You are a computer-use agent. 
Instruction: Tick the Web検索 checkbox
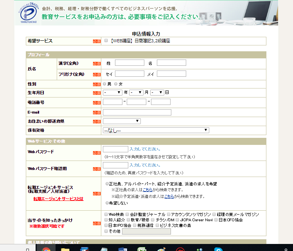106,214
